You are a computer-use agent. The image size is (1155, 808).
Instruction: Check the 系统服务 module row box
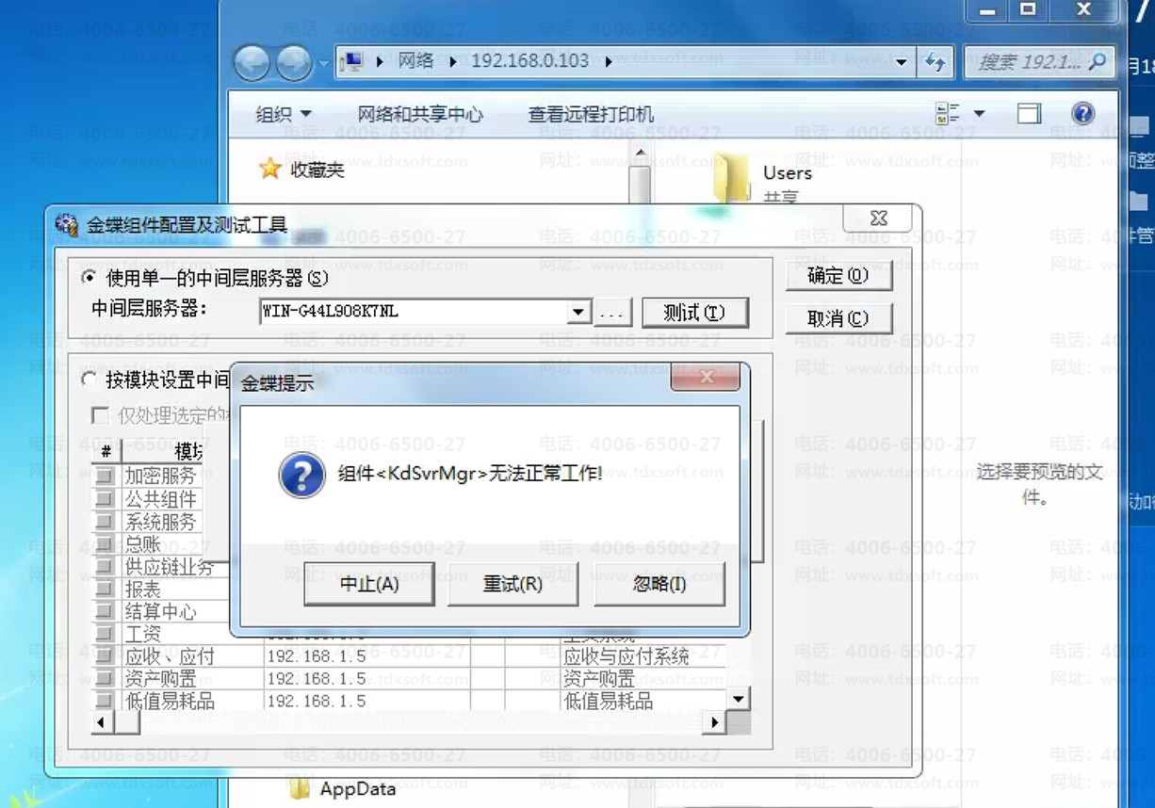click(x=106, y=522)
